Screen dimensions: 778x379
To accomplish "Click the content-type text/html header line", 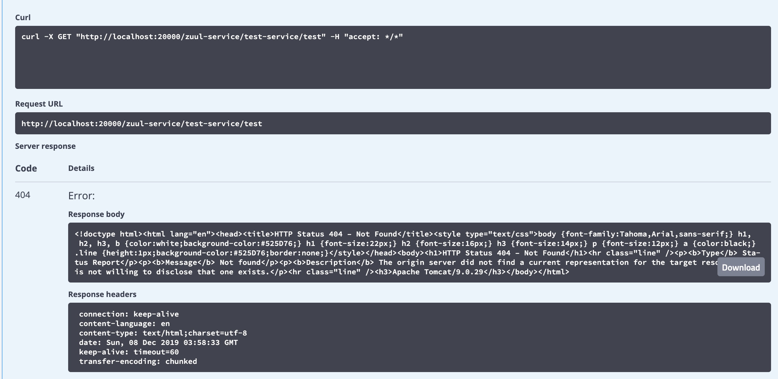I will (163, 333).
